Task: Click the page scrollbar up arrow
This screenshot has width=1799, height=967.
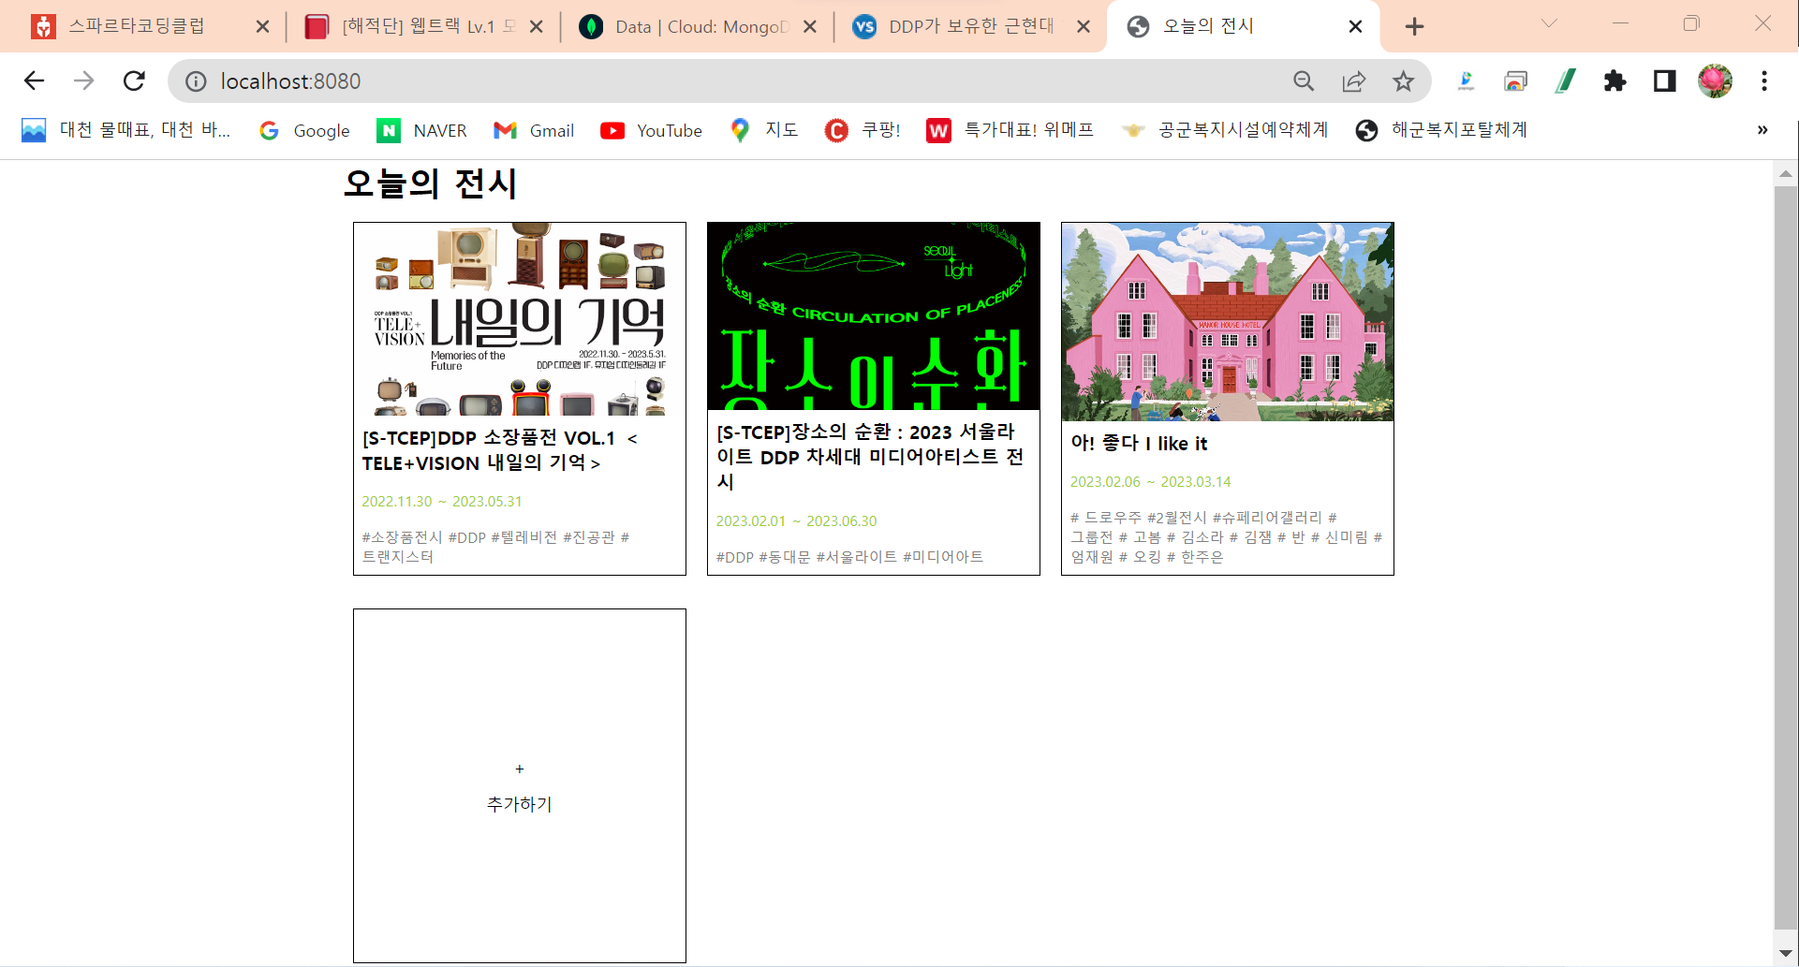Action: pos(1785,173)
